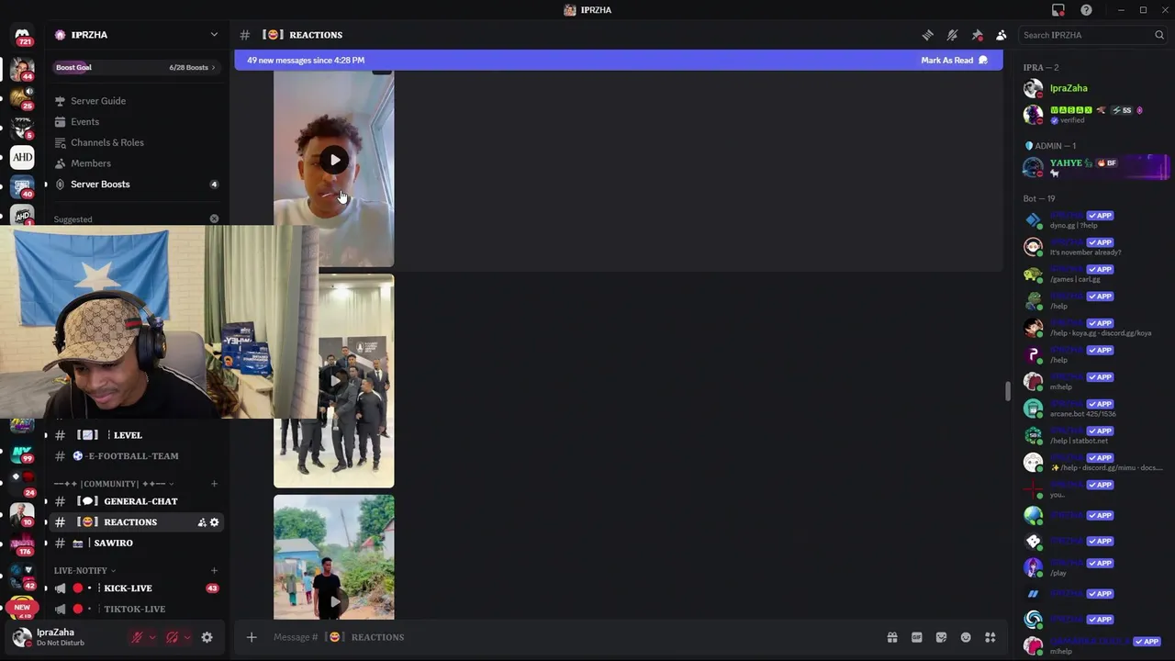Create channel in COMMUNITY category plus icon
Screen dimensions: 1175x661
(214, 484)
